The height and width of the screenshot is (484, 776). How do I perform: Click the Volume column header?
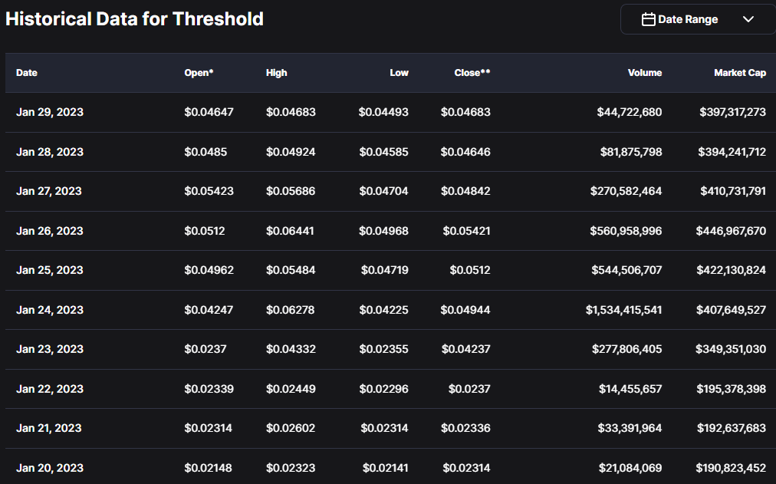tap(645, 73)
